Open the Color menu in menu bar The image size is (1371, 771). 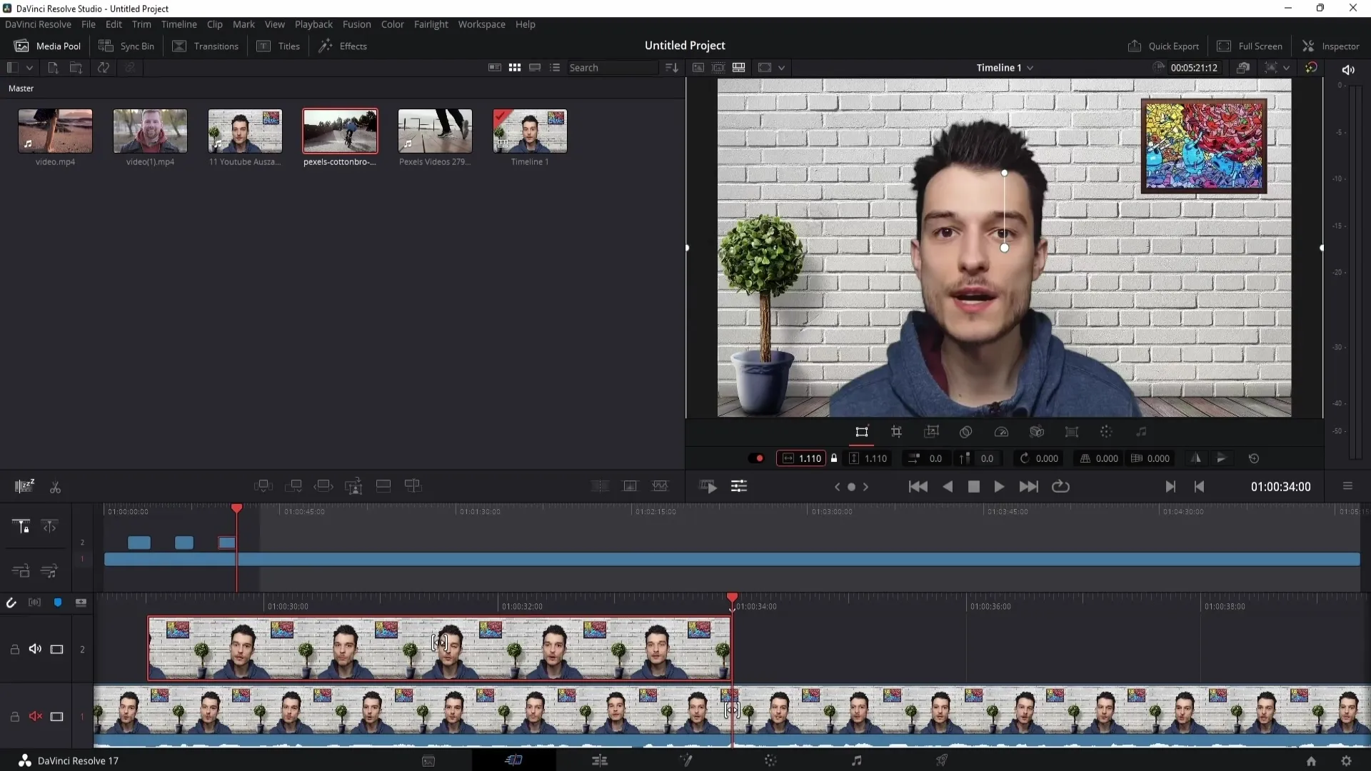click(x=393, y=24)
